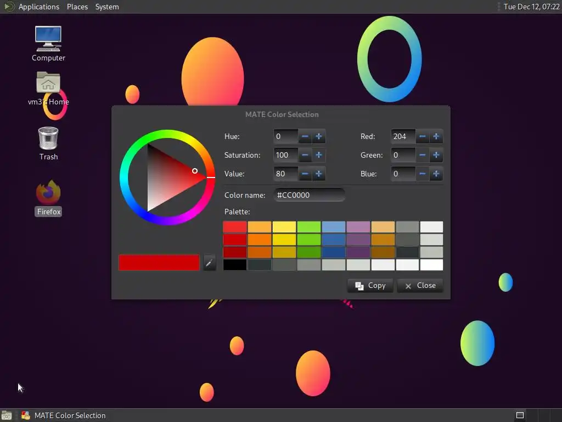
Task: Pick the light blue palette swatch
Action: click(x=334, y=227)
